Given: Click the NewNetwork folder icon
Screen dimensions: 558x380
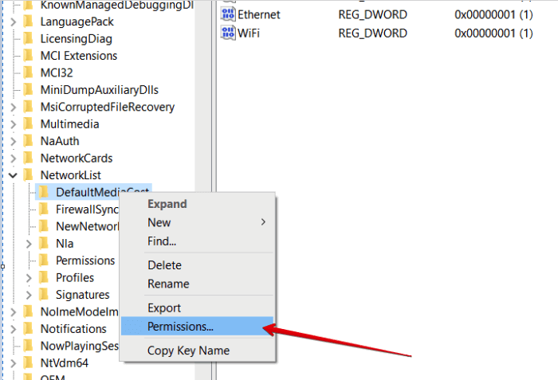Looking at the screenshot, I should [44, 226].
